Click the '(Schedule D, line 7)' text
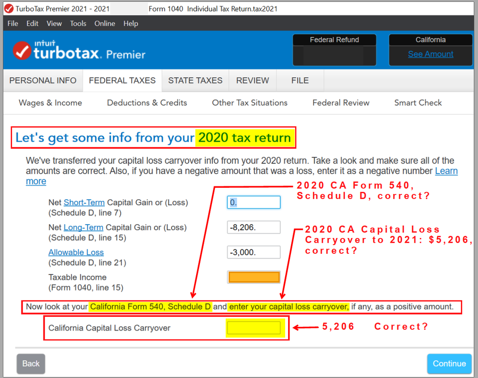 [85, 213]
